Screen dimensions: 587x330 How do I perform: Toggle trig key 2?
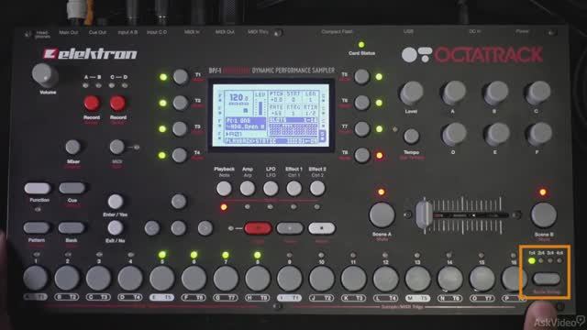(x=67, y=279)
